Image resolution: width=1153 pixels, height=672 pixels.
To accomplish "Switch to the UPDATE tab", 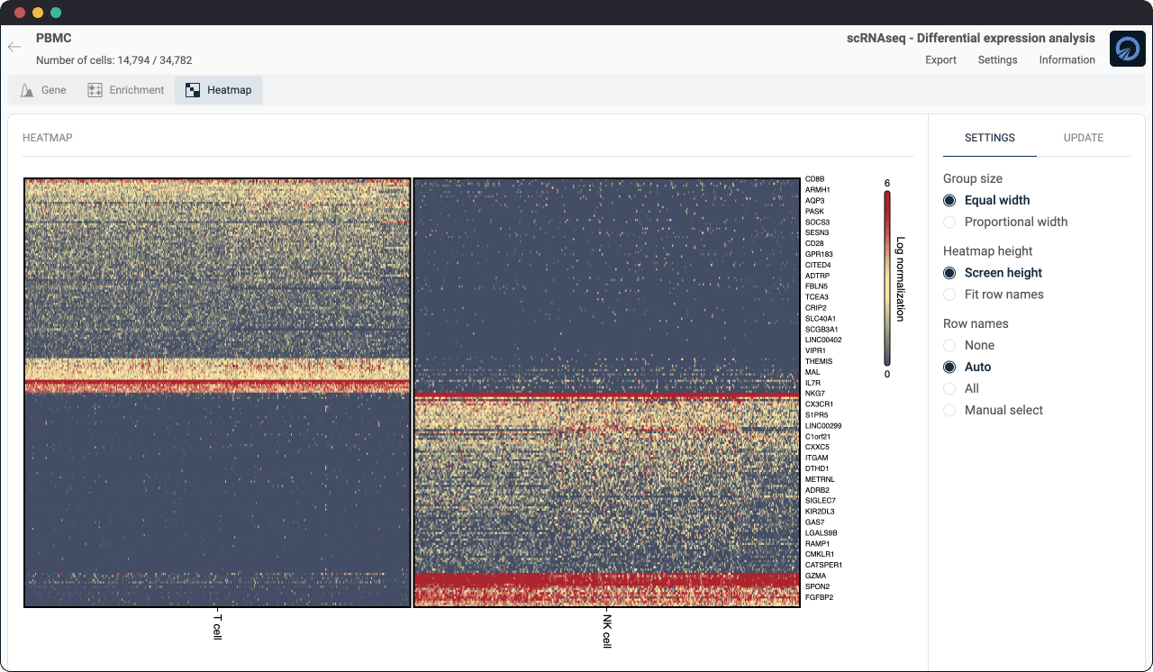I will (1083, 138).
